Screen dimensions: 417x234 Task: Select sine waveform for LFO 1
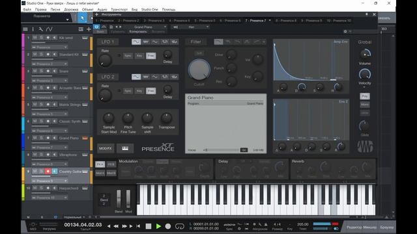pyautogui.click(x=136, y=42)
